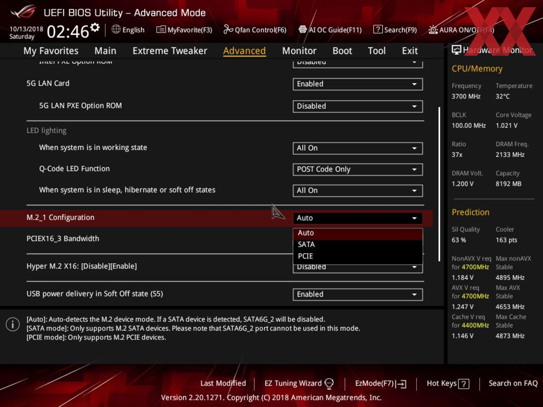Click the 32°C temperature value
This screenshot has height=407, width=543.
(x=503, y=97)
